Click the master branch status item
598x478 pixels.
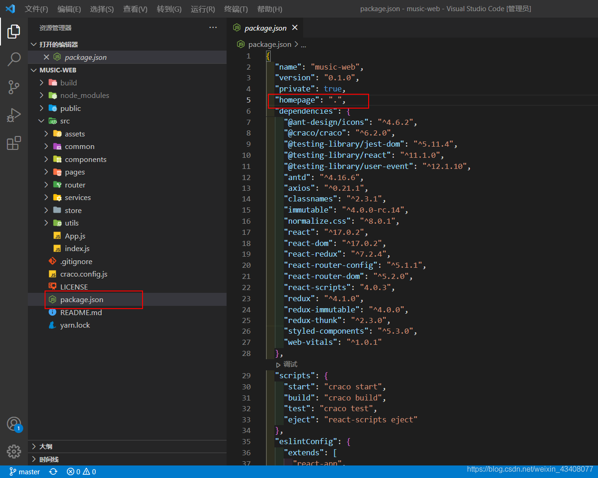click(x=25, y=472)
